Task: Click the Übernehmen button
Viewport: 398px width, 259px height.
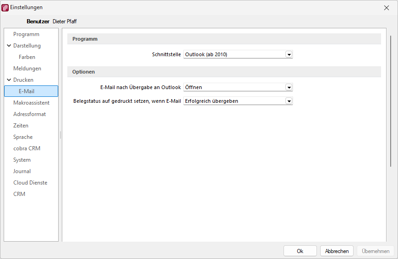Action: point(376,251)
